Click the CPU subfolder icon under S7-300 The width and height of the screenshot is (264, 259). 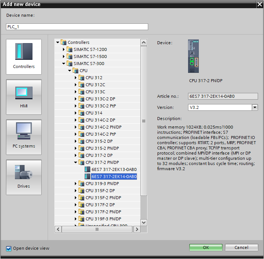[x=76, y=71]
